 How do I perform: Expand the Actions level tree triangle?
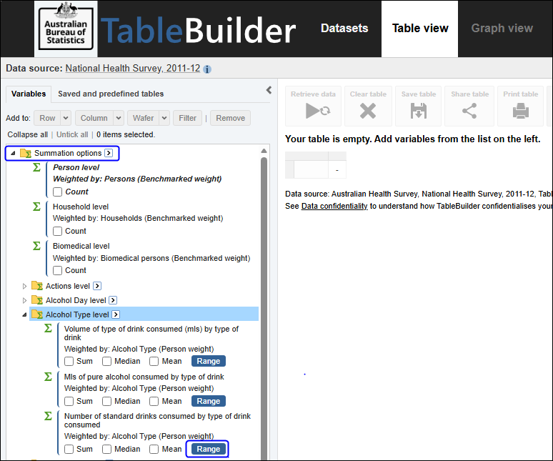(x=24, y=286)
